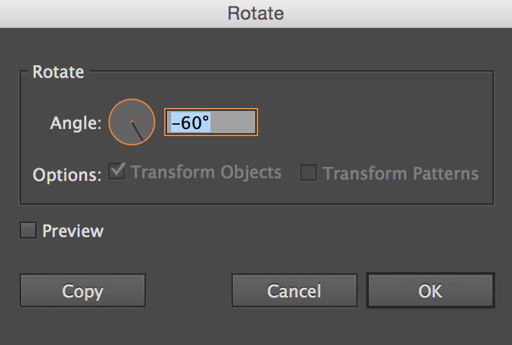Image resolution: width=512 pixels, height=345 pixels.
Task: Click the Transform Objects label text
Action: click(x=206, y=172)
